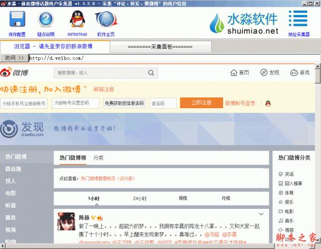The image size is (321, 249).
Task: Open the 热门微博管理规范 link
Action: coord(108,178)
